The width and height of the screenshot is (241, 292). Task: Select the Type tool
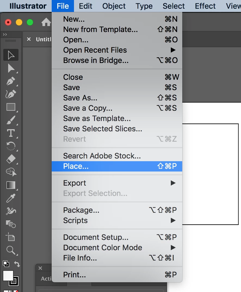(x=11, y=133)
